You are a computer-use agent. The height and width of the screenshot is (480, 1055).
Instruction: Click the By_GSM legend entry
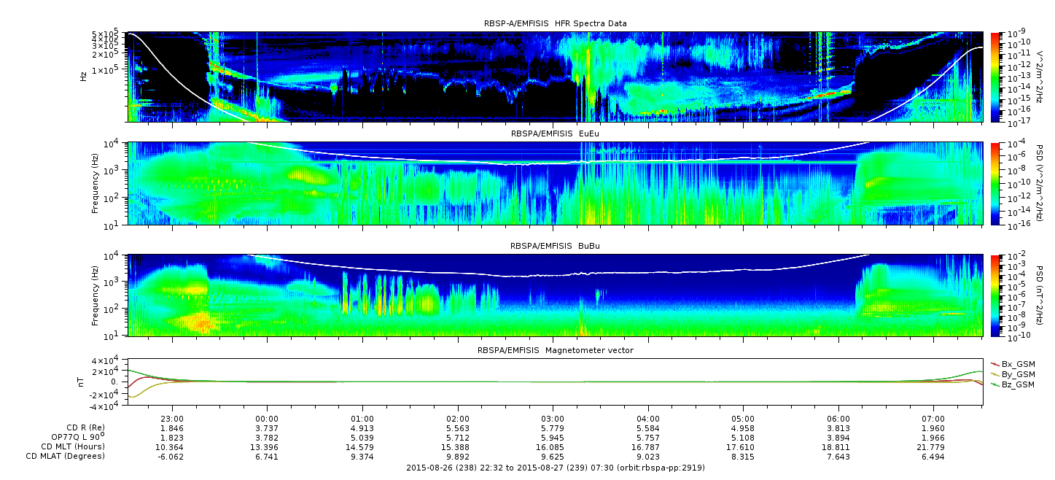[x=1012, y=373]
